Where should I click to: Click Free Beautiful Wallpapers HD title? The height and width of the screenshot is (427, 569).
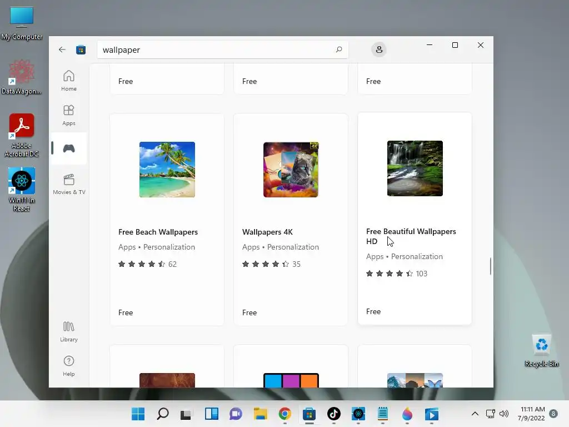411,236
